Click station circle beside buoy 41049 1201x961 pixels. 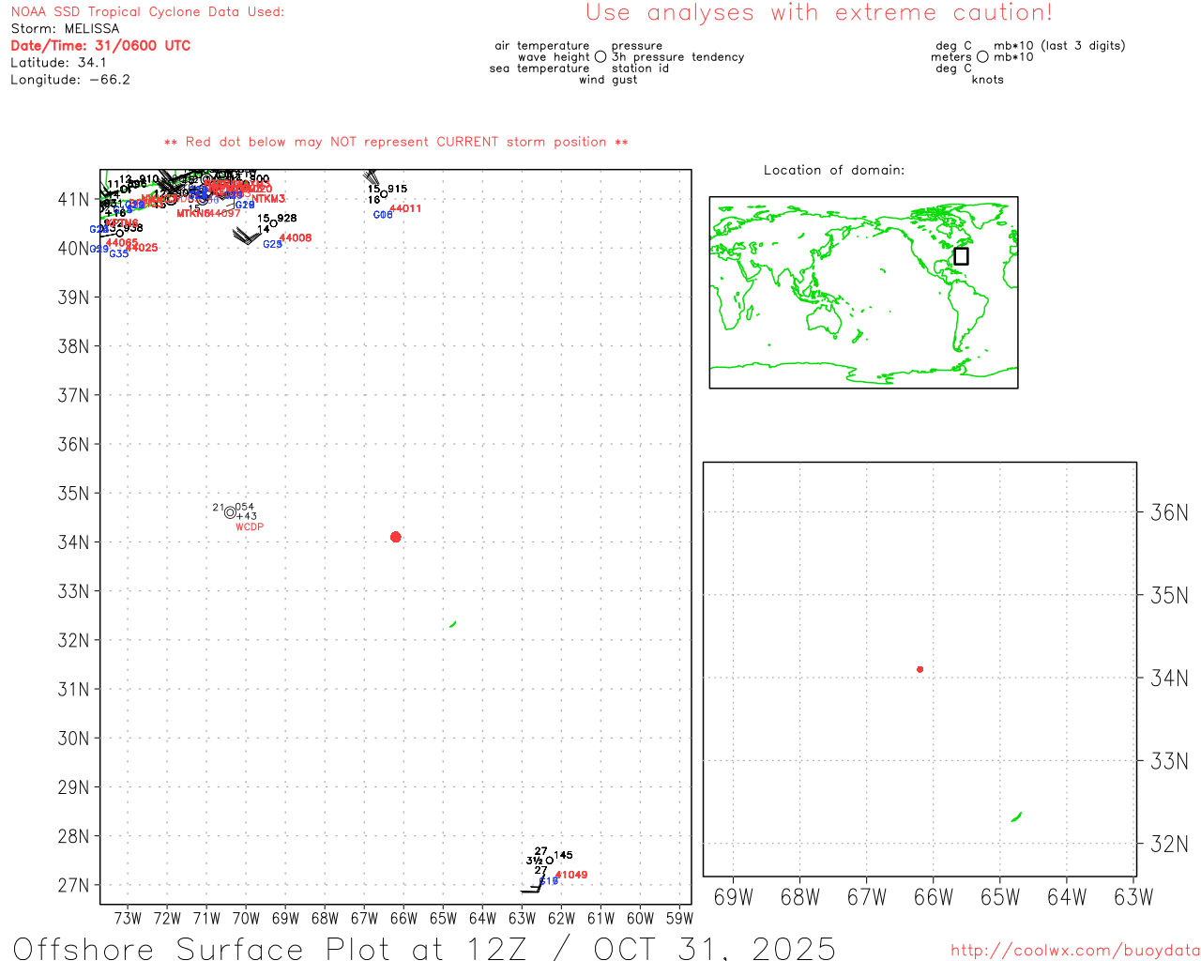[x=550, y=861]
